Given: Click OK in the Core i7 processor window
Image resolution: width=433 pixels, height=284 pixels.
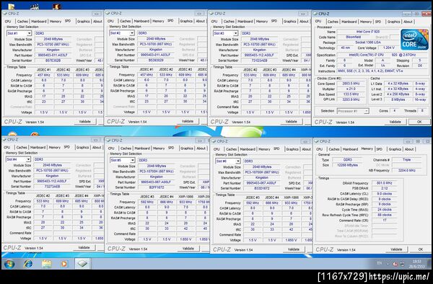Looking at the screenshot, I should coord(419,122).
